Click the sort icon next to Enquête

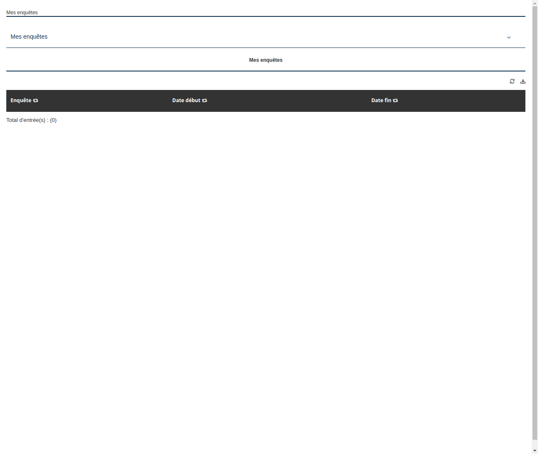point(35,100)
